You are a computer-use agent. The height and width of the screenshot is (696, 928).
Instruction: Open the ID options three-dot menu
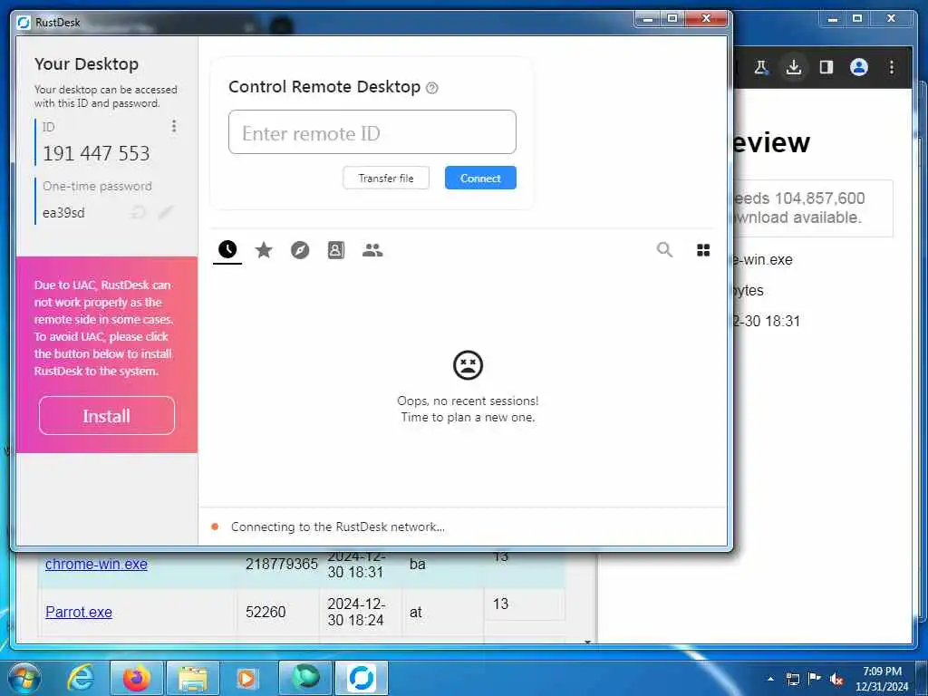pos(174,125)
